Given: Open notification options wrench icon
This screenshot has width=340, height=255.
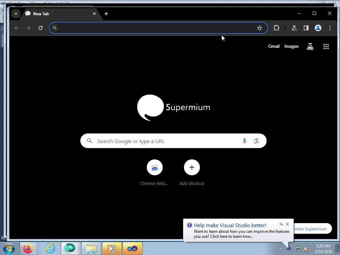Looking at the screenshot, I should pyautogui.click(x=281, y=224).
